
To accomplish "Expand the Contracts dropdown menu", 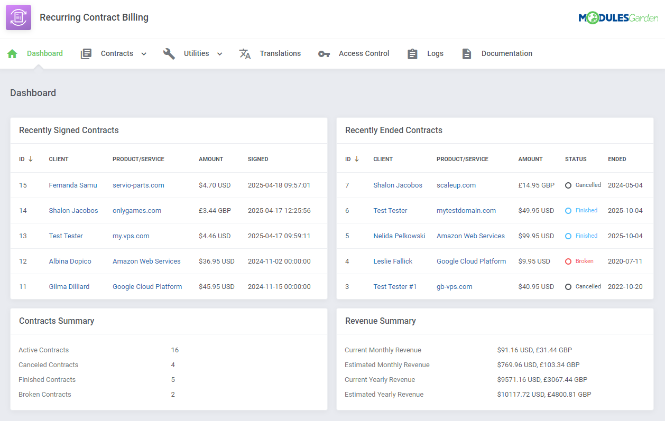I will [x=143, y=53].
